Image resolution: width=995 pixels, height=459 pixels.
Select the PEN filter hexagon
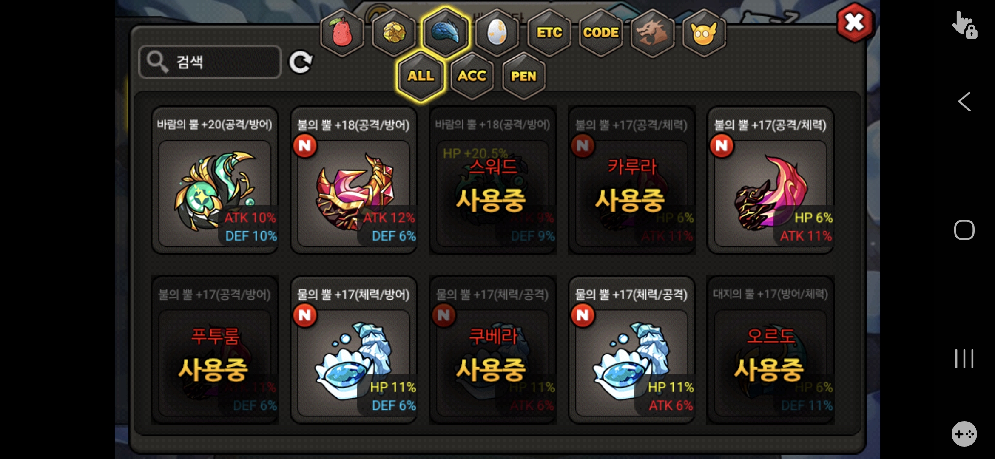tap(523, 76)
